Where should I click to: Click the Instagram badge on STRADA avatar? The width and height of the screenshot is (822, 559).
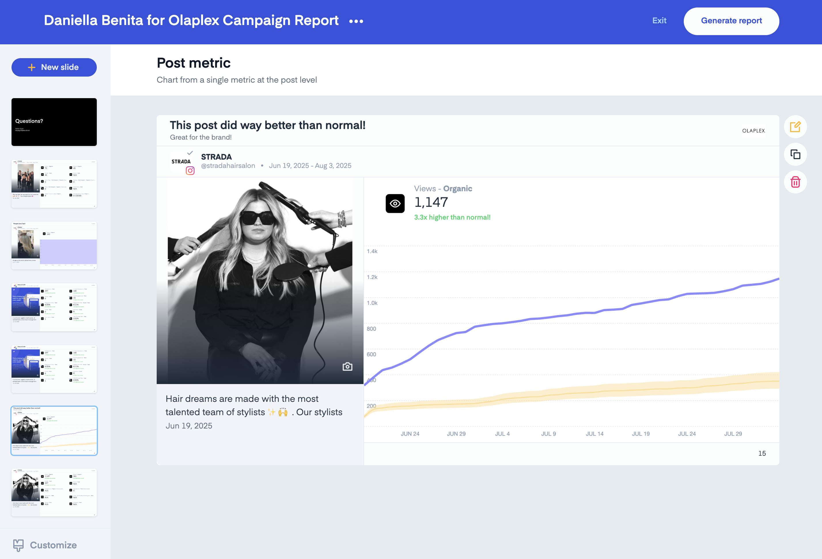tap(190, 171)
